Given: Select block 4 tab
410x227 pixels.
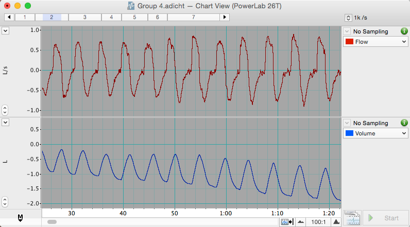Looking at the screenshot, I should [x=111, y=17].
